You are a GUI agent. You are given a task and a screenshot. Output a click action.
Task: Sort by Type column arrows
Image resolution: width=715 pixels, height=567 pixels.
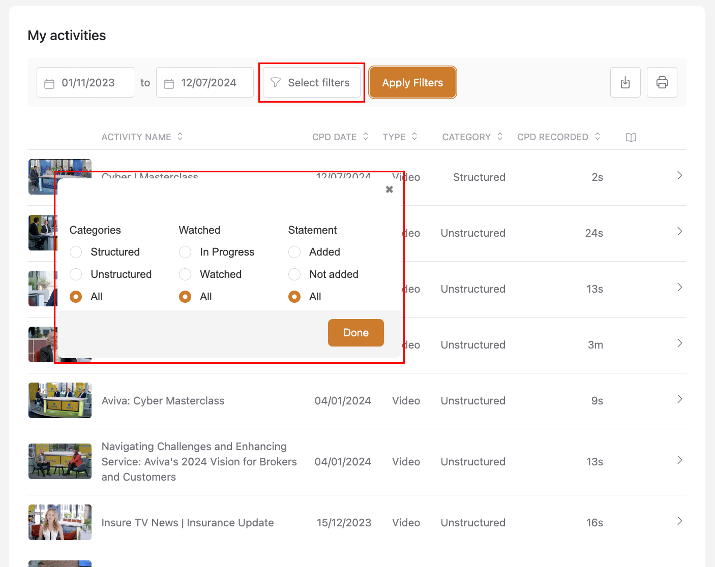point(414,137)
